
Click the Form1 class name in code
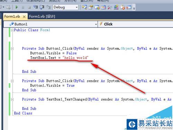point(45,30)
